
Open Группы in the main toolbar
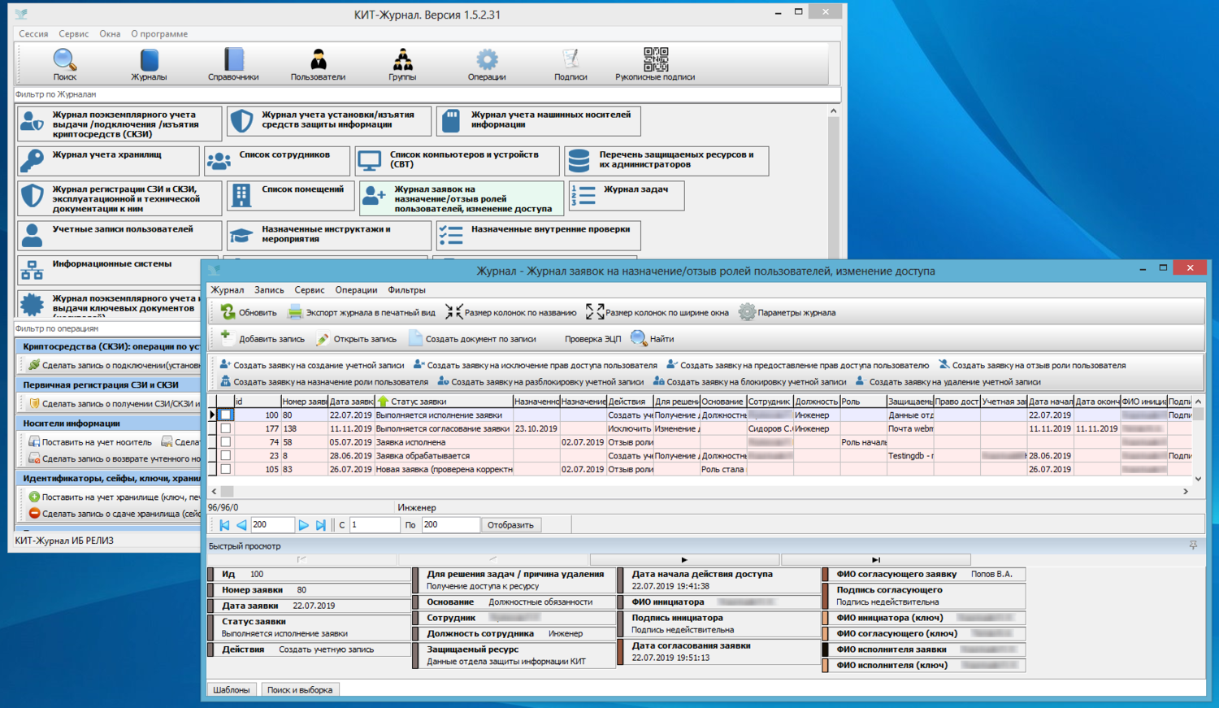(402, 64)
